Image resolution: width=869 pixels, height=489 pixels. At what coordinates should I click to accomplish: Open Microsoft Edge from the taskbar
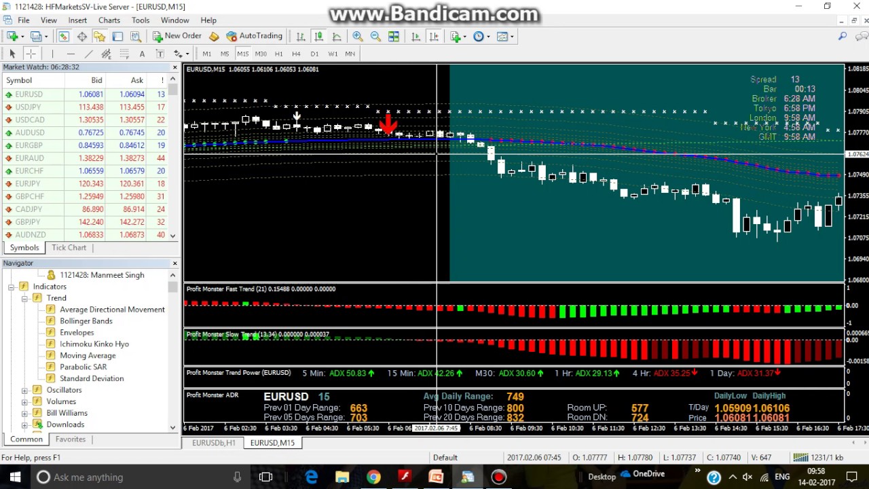[311, 477]
